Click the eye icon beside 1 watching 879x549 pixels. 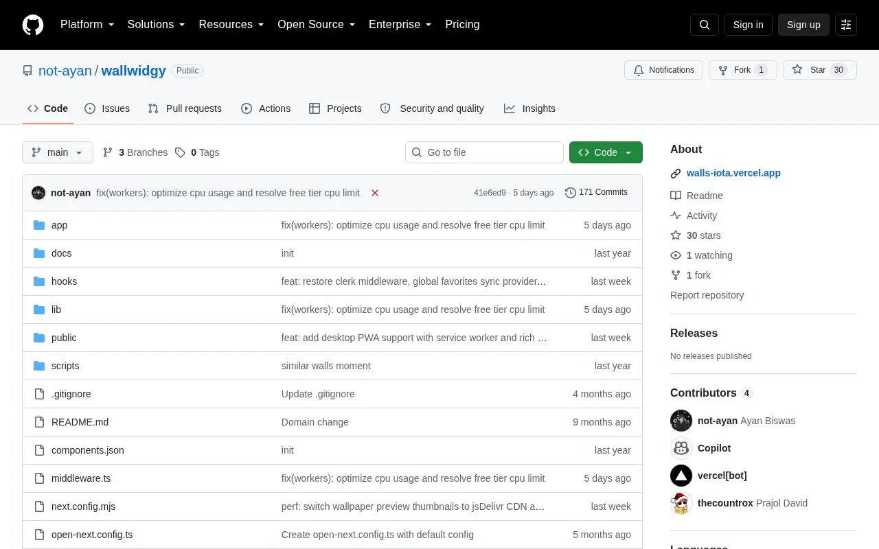click(x=676, y=255)
